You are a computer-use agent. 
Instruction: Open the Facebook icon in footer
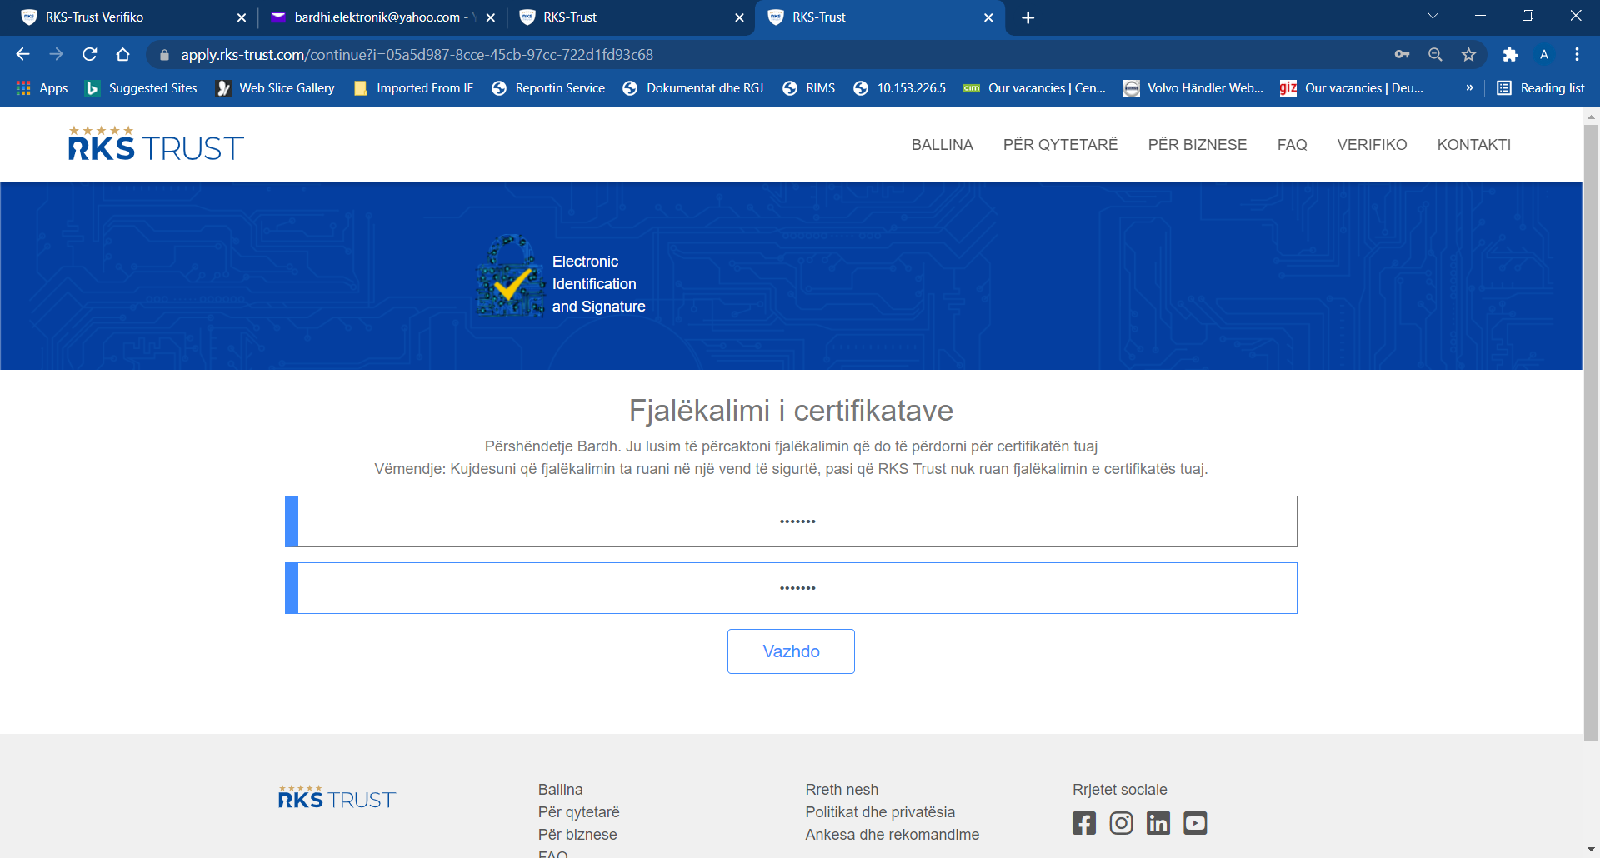coord(1084,823)
